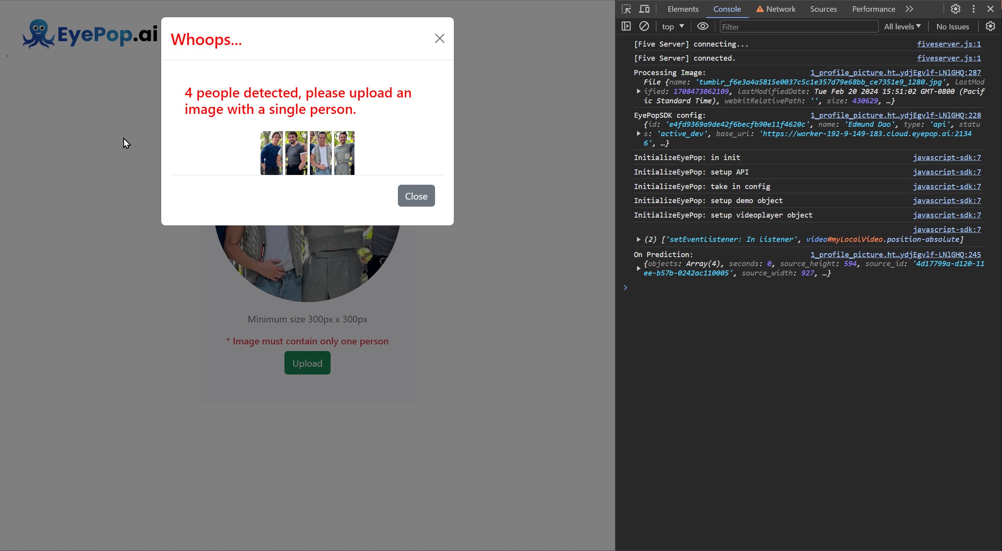Image resolution: width=1002 pixels, height=551 pixels.
Task: Toggle device toolbar emulation mode
Action: click(x=644, y=9)
